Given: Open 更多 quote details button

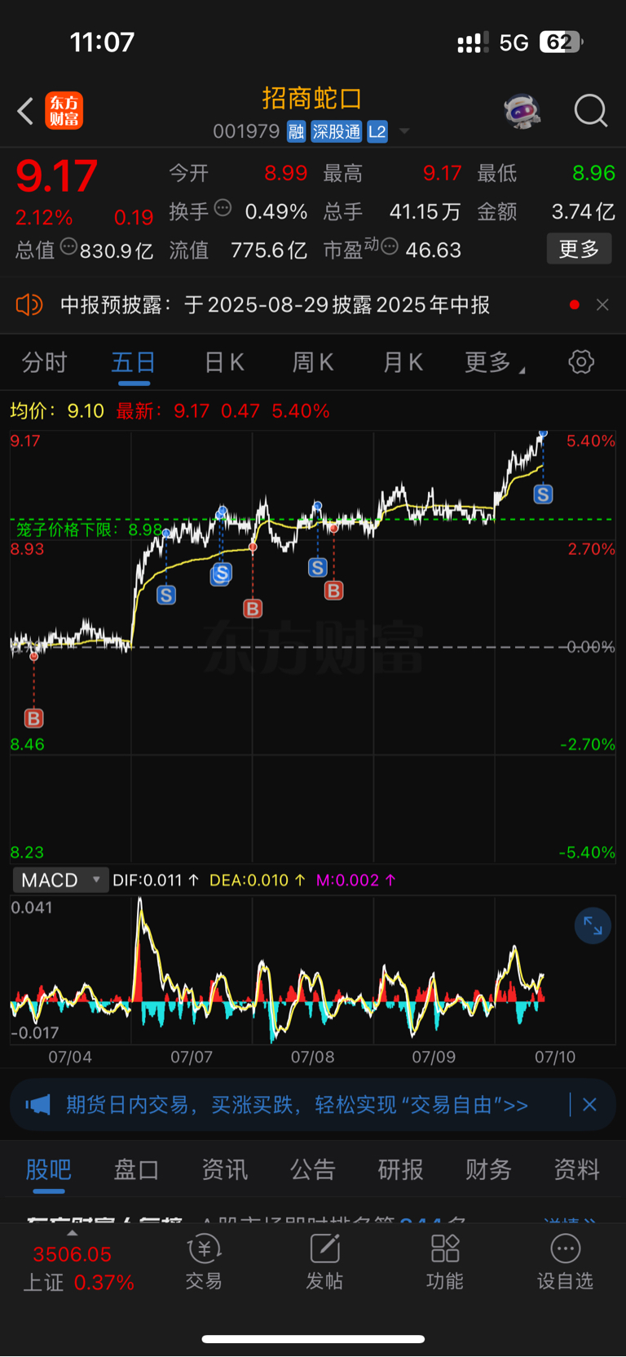Looking at the screenshot, I should (x=579, y=249).
